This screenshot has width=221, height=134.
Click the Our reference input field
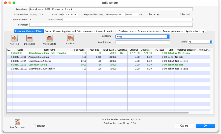click(x=127, y=20)
